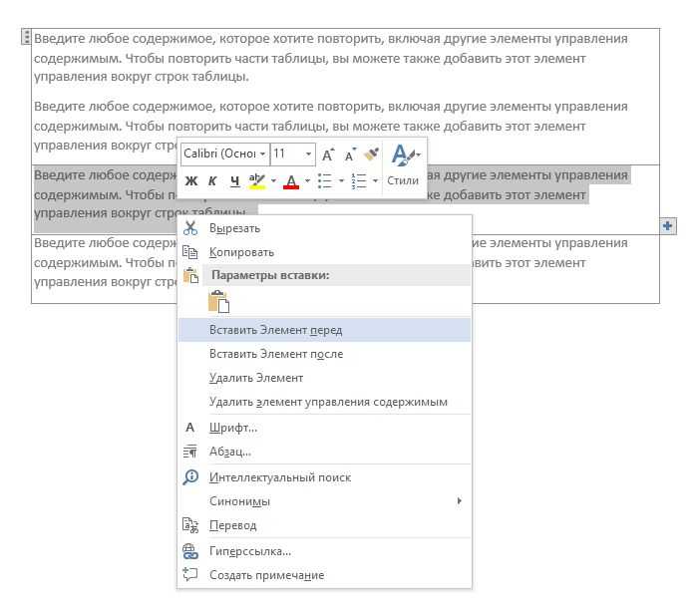Select the Format Painter brush
Viewport: 694px width, 614px height.
371,153
